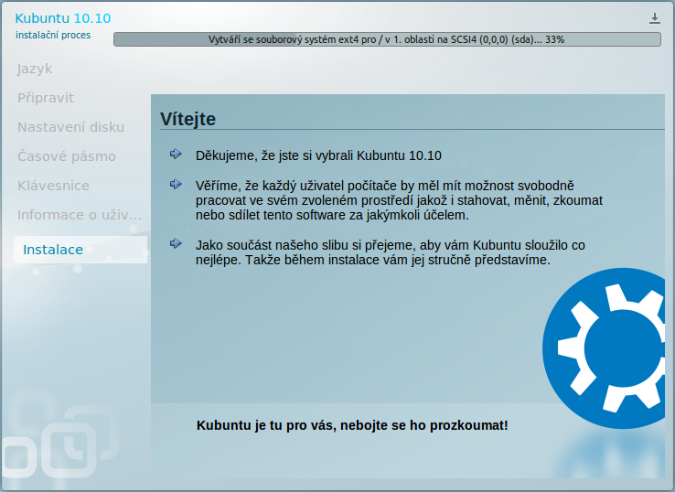675x492 pixels.
Task: Select the Klávesnice step
Action: coord(53,186)
